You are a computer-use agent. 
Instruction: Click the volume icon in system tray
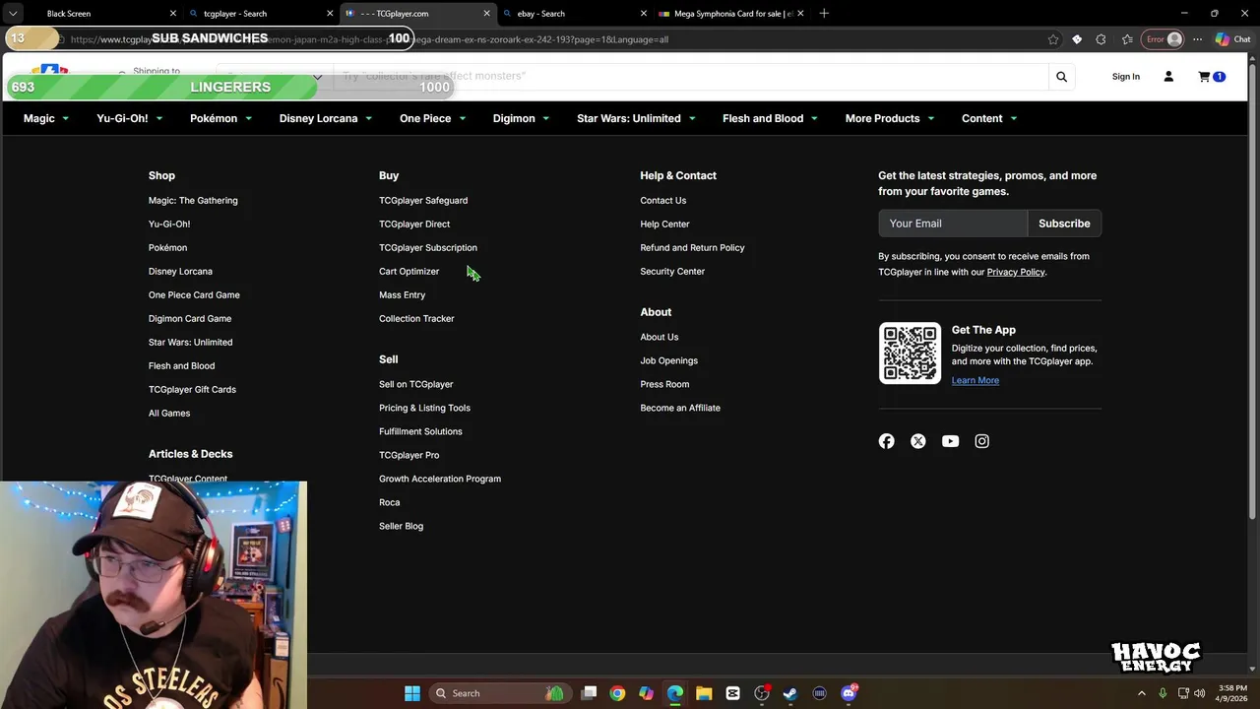click(x=1200, y=693)
